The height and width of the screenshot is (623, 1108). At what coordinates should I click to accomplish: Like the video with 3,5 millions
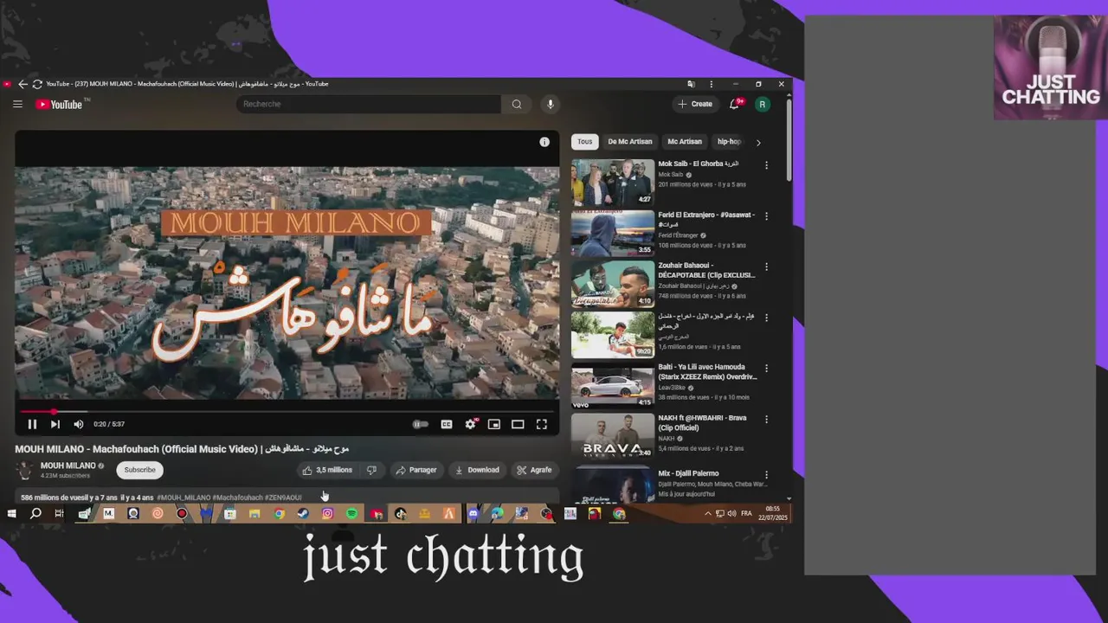pyautogui.click(x=327, y=470)
